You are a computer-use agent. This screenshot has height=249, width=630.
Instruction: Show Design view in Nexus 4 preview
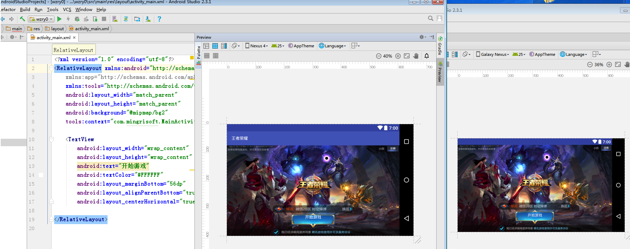click(206, 46)
